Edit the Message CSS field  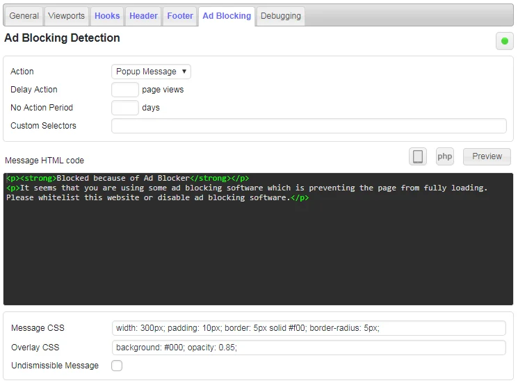click(309, 328)
